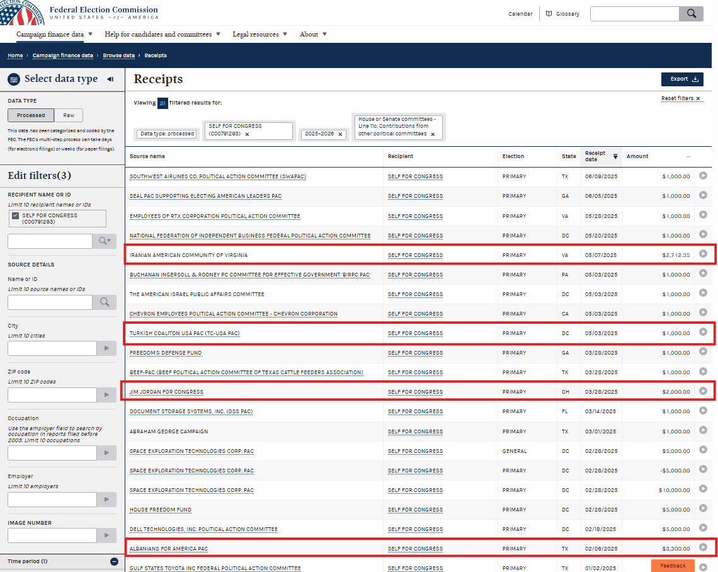Open details arrow for Iranian American Community row

tap(703, 254)
